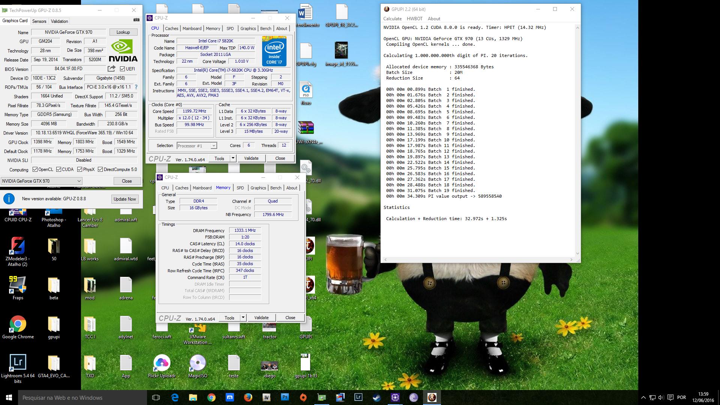The width and height of the screenshot is (720, 405).
Task: Open the About menu in GPUPI
Action: (434, 19)
